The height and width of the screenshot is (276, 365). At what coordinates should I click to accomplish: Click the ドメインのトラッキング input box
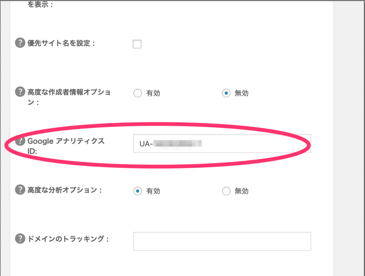tap(222, 241)
